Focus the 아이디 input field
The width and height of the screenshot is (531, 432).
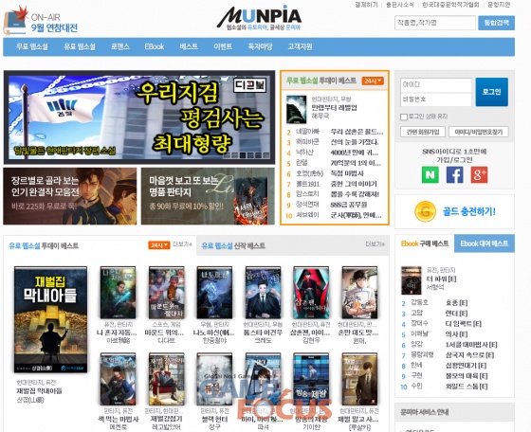(436, 84)
